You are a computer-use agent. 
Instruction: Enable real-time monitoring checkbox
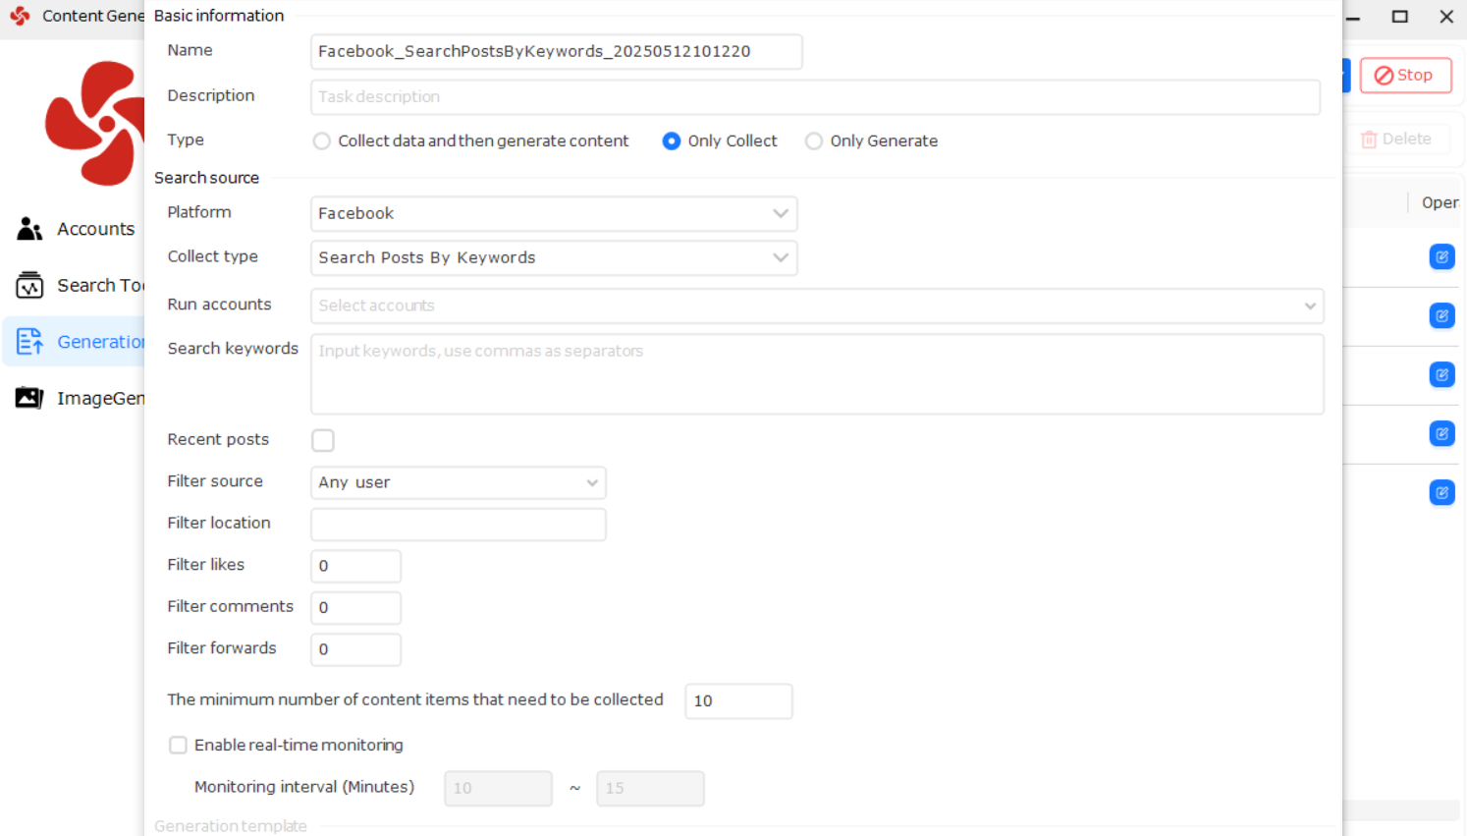(178, 746)
